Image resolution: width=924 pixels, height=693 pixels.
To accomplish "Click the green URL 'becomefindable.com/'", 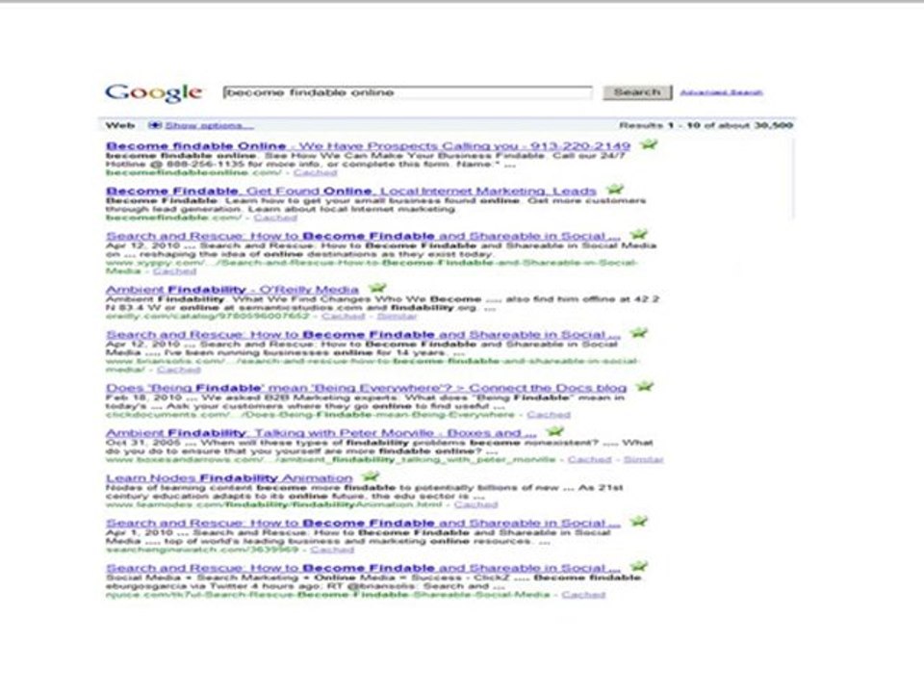I will click(x=174, y=218).
